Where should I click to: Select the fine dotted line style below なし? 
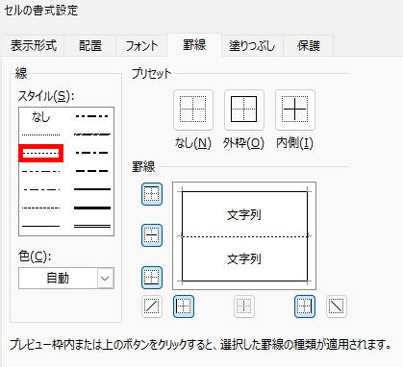(x=40, y=135)
